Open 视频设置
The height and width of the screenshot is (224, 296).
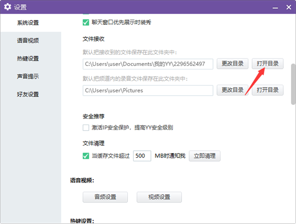159,197
